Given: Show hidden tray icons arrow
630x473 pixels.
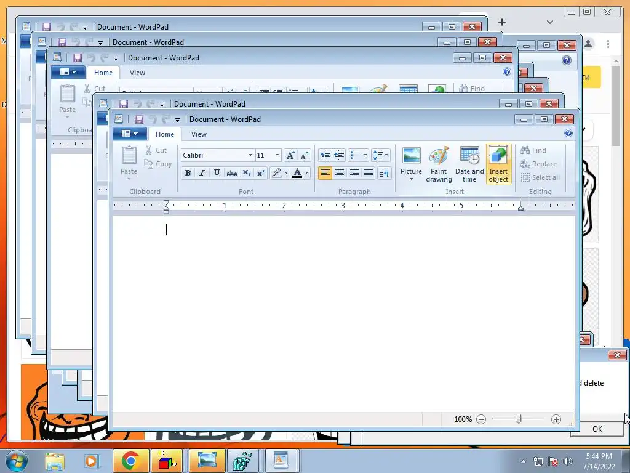Looking at the screenshot, I should click(523, 461).
